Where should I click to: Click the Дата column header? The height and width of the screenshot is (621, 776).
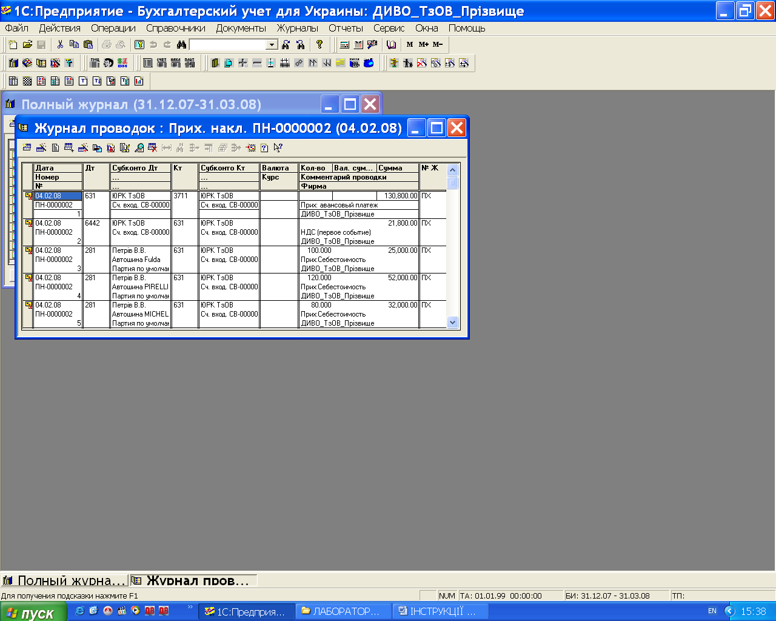click(58, 168)
